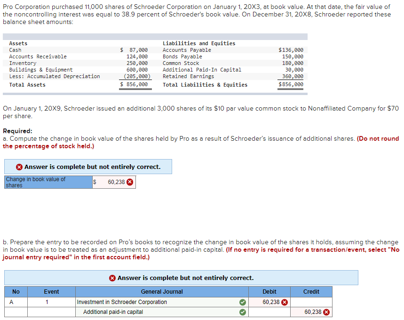The width and height of the screenshot is (404, 320).
Task: Click the red X icon in the Debit 60,238 cell
Action: point(285,302)
